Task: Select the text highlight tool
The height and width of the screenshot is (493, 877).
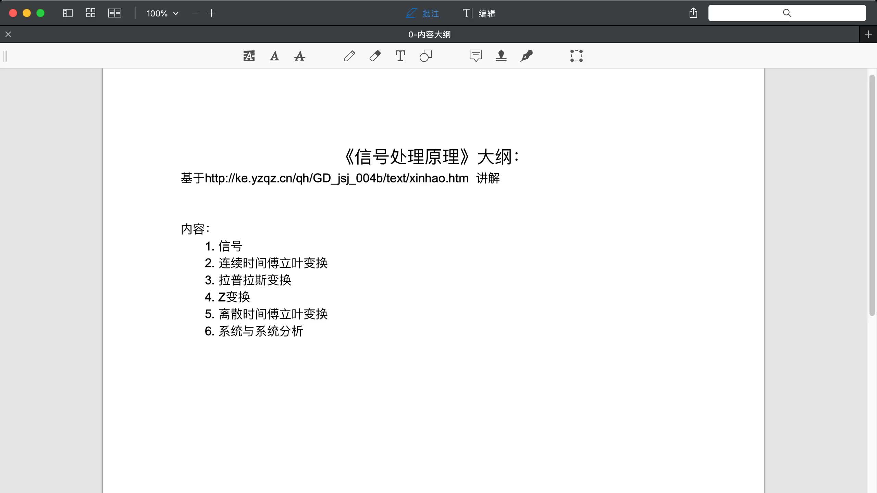Action: tap(249, 56)
